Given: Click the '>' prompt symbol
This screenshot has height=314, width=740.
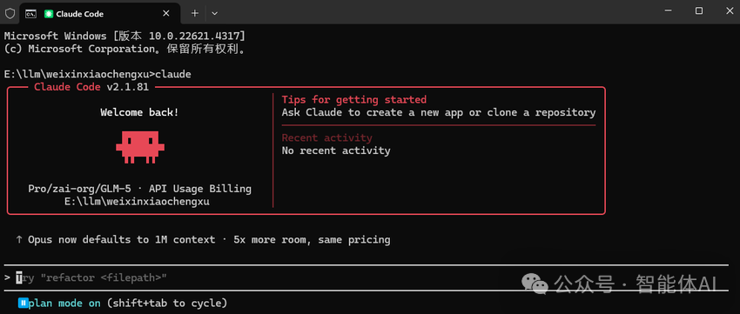Looking at the screenshot, I should (7, 277).
